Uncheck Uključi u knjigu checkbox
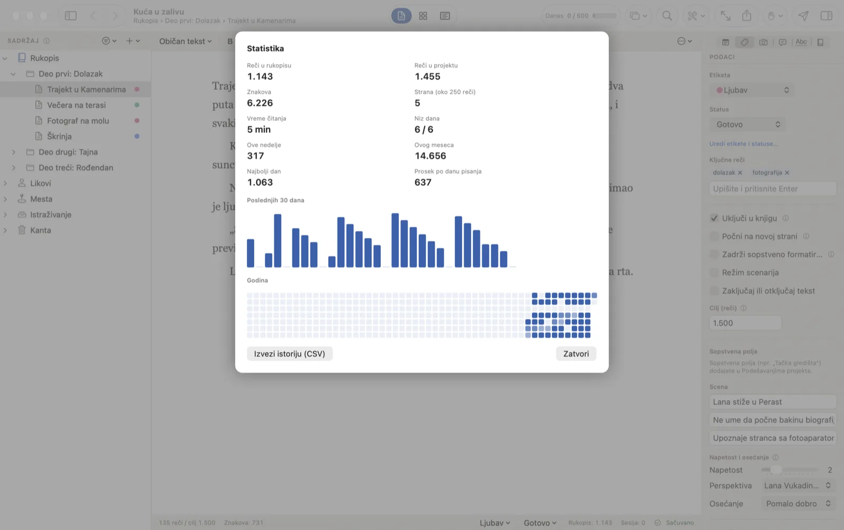The width and height of the screenshot is (844, 530). point(714,218)
